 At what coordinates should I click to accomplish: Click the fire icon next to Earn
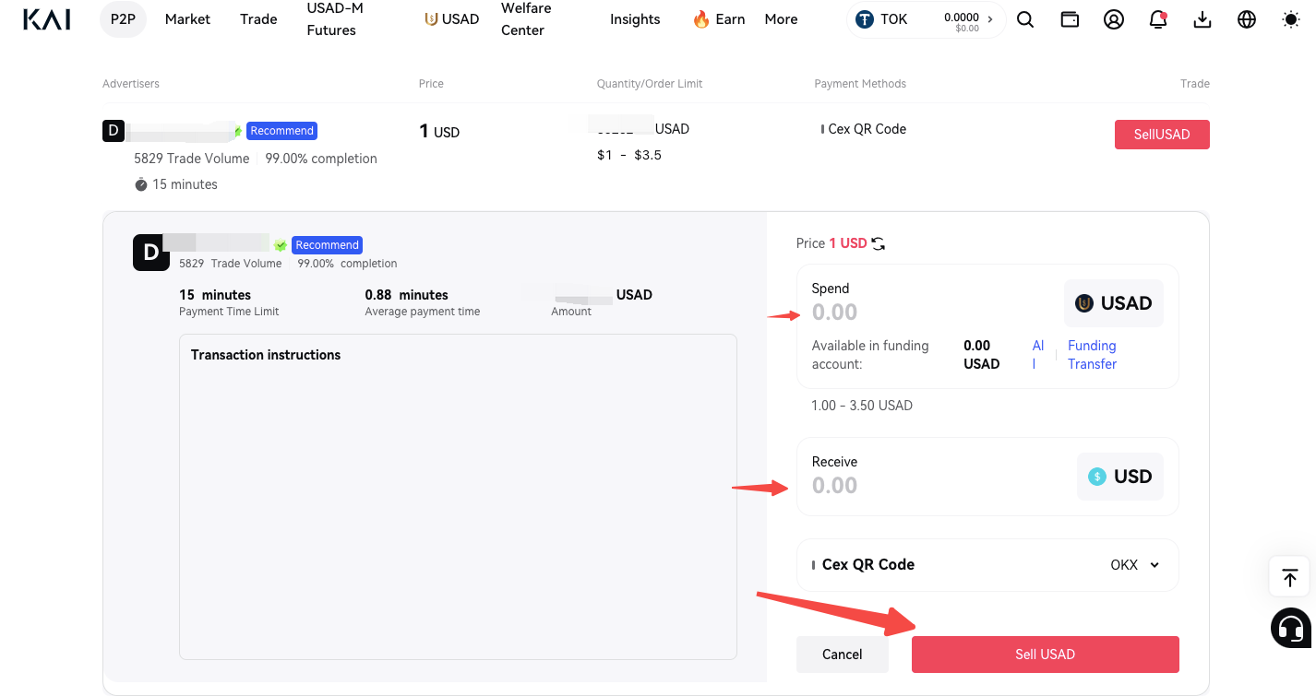701,19
